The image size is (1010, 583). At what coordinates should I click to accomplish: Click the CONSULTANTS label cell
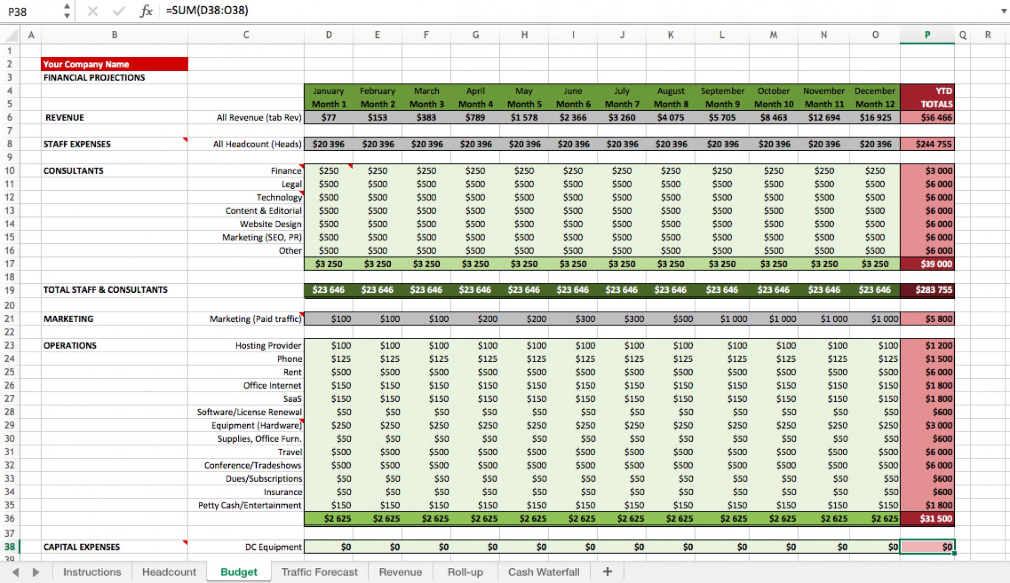tap(115, 171)
